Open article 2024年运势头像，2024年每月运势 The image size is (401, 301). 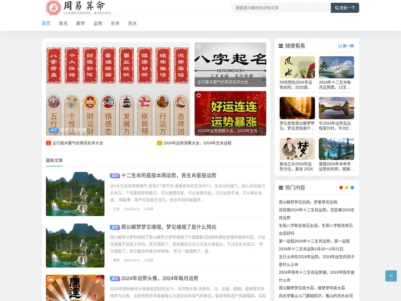[160, 279]
